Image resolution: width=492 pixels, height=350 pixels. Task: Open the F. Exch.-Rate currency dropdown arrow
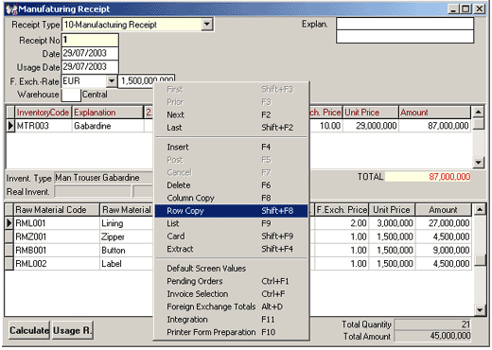[x=112, y=81]
